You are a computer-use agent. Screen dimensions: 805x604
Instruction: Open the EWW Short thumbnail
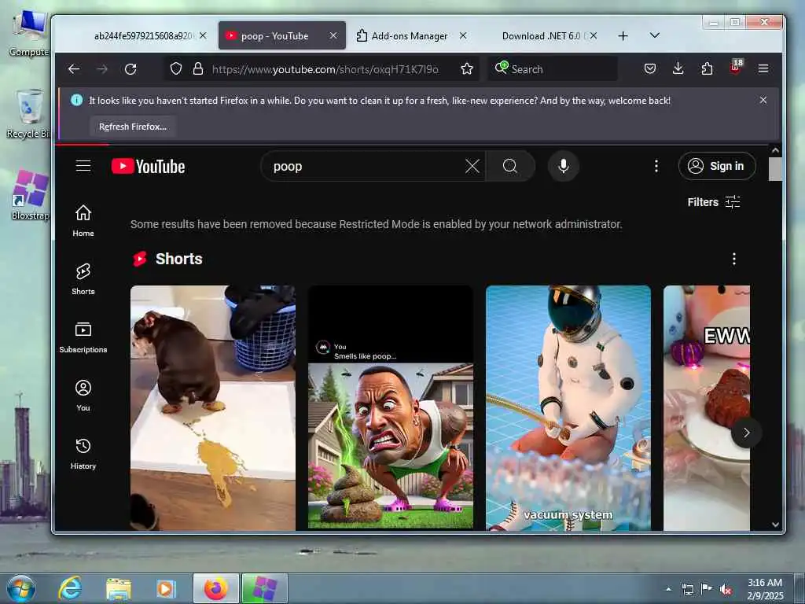[707, 408]
